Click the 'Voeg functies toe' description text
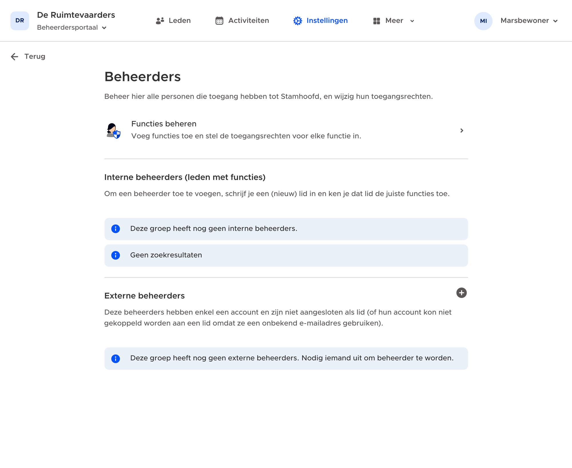The width and height of the screenshot is (572, 468). (x=246, y=136)
